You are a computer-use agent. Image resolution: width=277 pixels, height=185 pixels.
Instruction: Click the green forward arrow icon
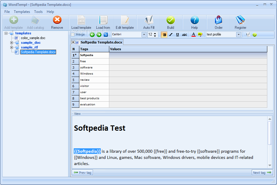99,35
